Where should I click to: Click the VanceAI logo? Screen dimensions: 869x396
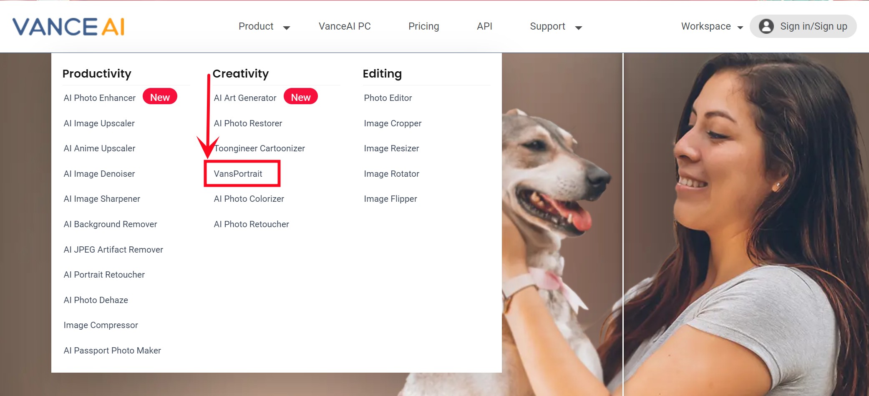coord(68,27)
